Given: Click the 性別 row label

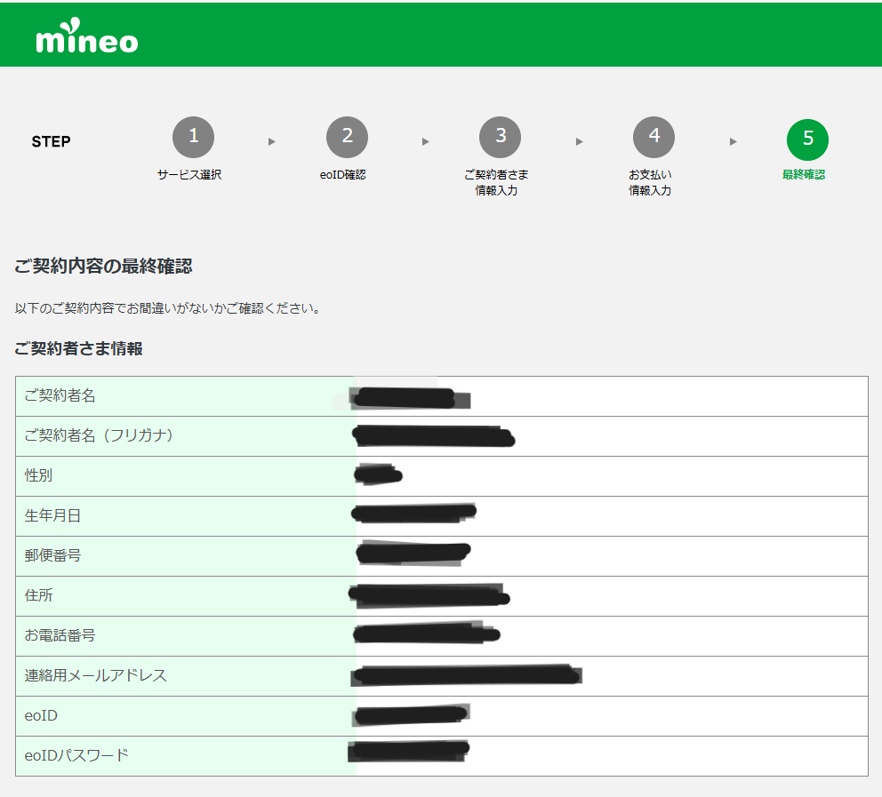Looking at the screenshot, I should pyautogui.click(x=38, y=475).
